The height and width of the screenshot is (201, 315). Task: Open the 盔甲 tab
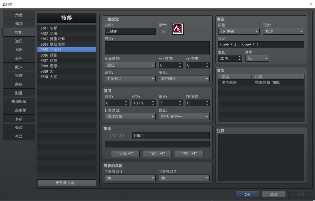(x=19, y=58)
